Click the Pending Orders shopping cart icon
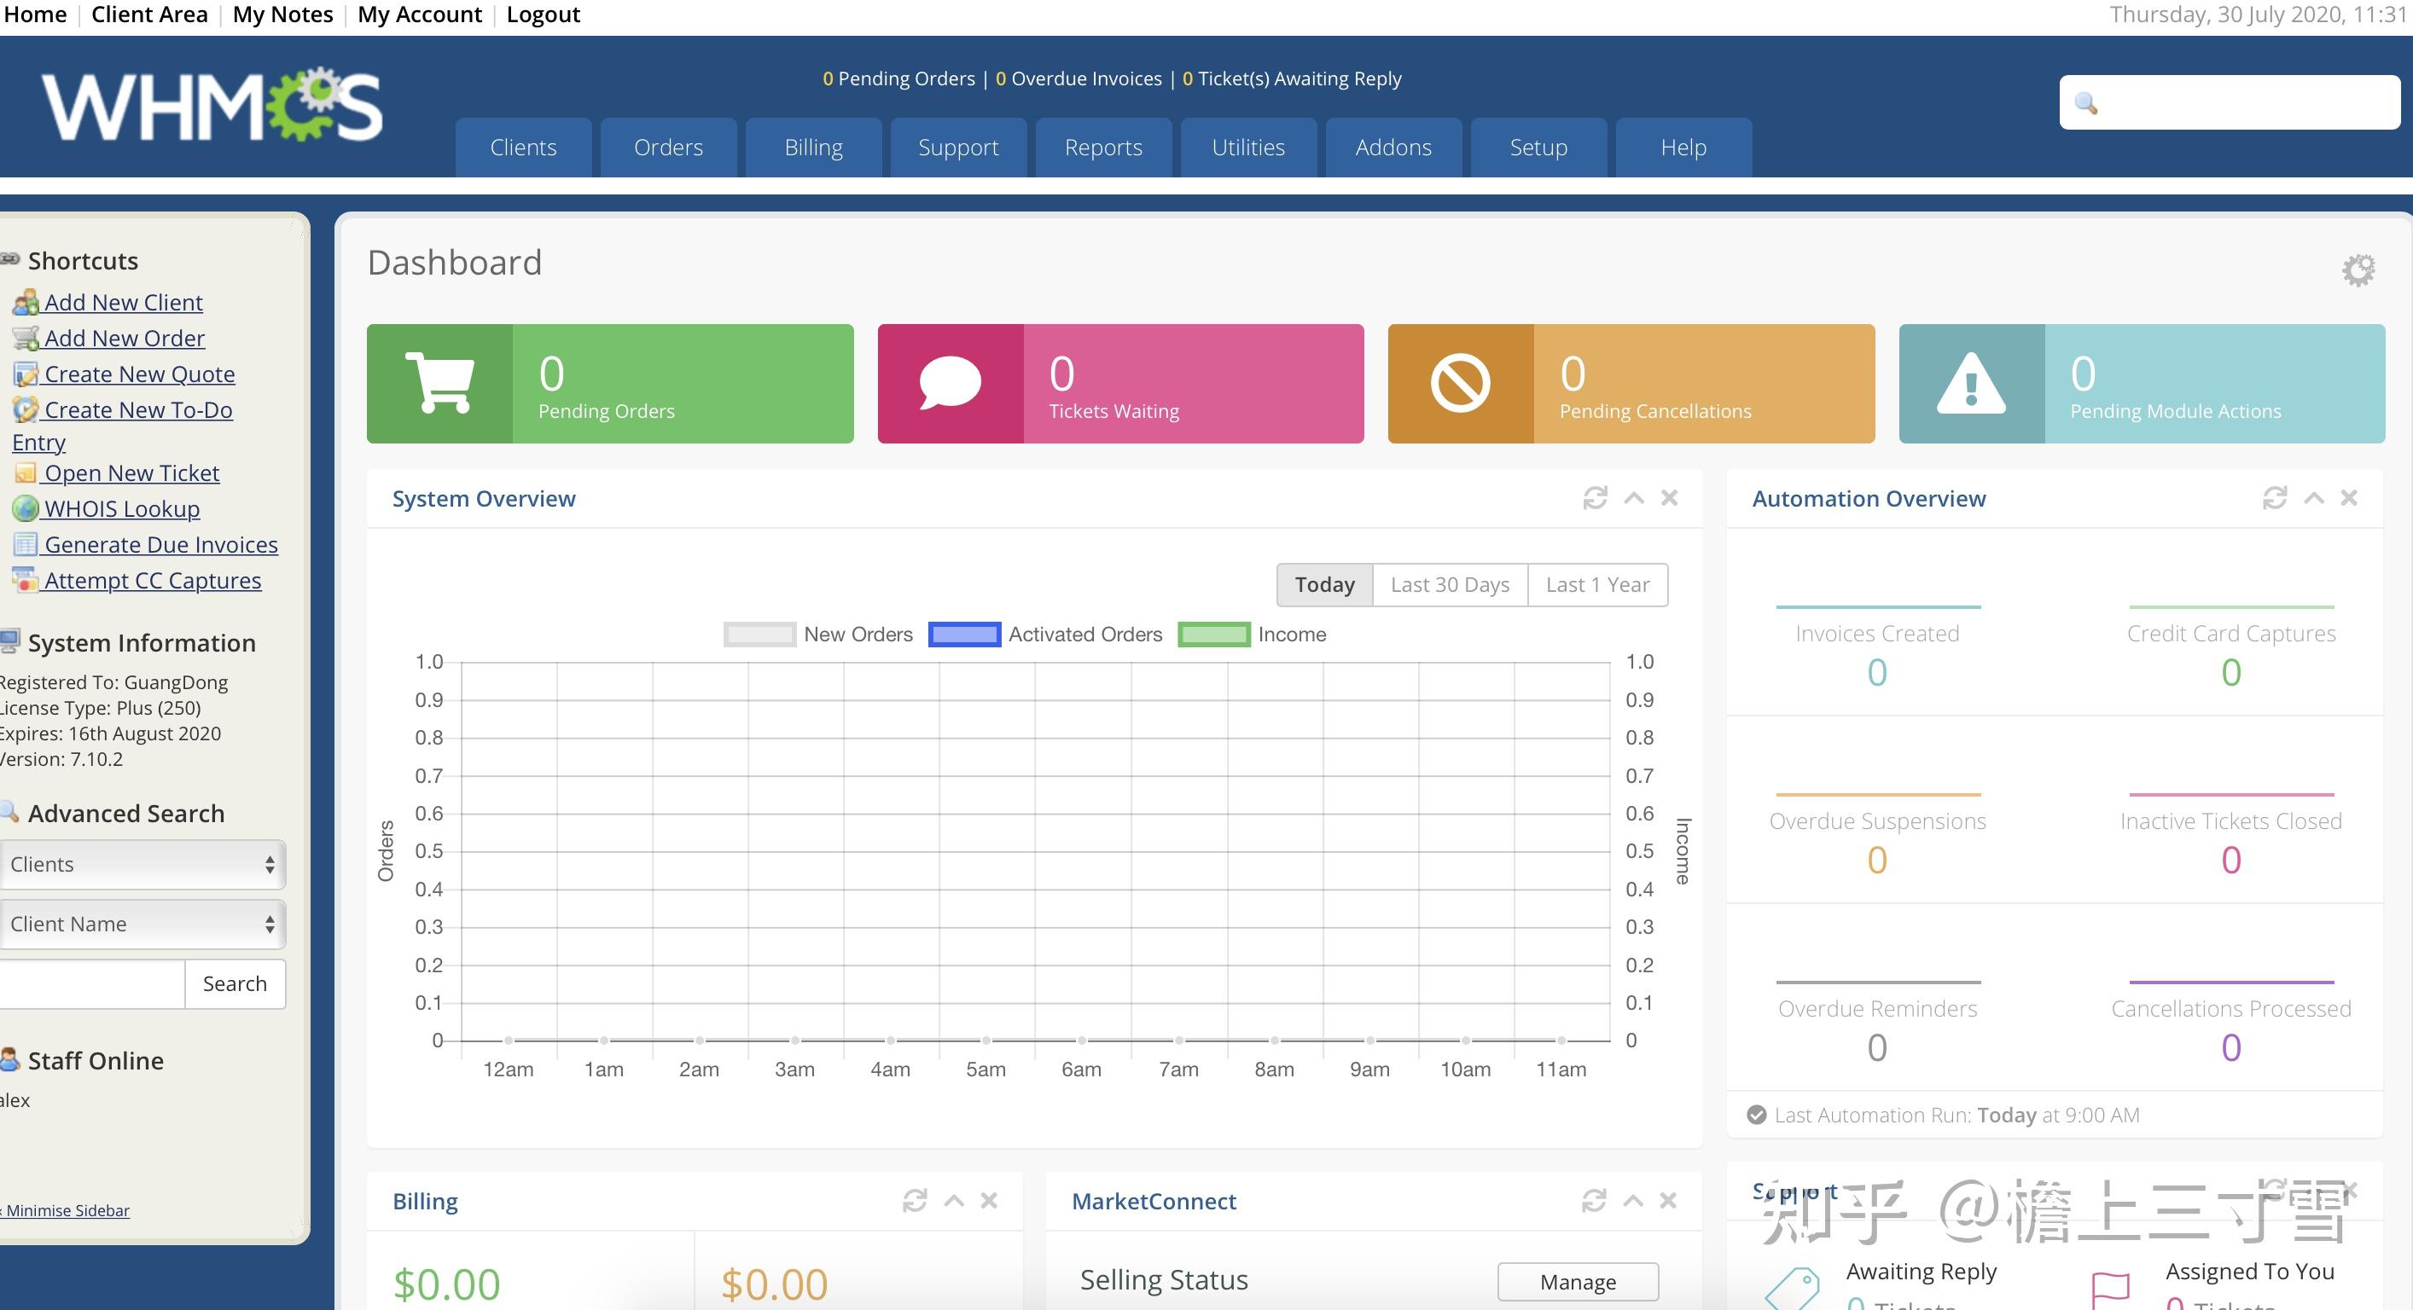This screenshot has height=1310, width=2413. (439, 383)
